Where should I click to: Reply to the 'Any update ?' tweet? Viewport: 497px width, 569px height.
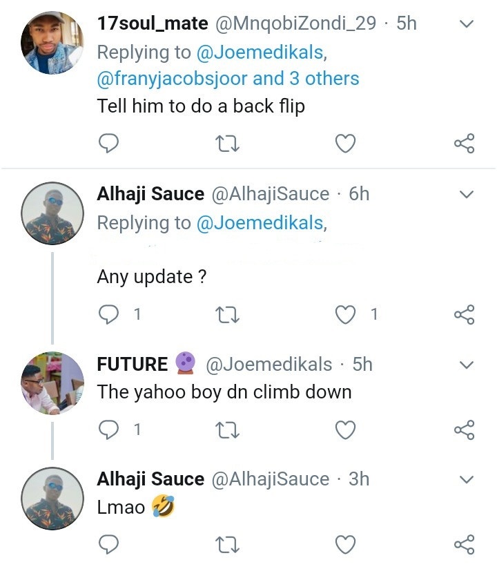tap(109, 314)
